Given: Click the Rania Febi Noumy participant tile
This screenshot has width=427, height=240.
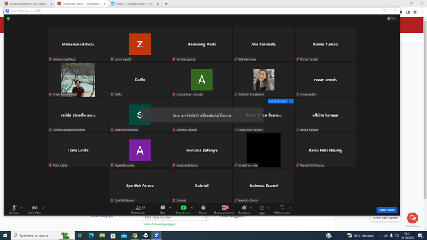Looking at the screenshot, I should 326,150.
